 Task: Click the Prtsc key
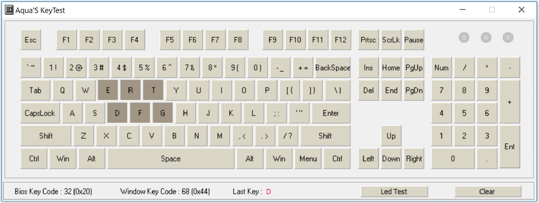368,40
